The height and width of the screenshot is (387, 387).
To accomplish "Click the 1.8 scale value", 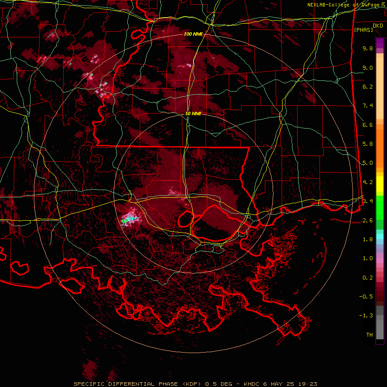I will click(368, 240).
